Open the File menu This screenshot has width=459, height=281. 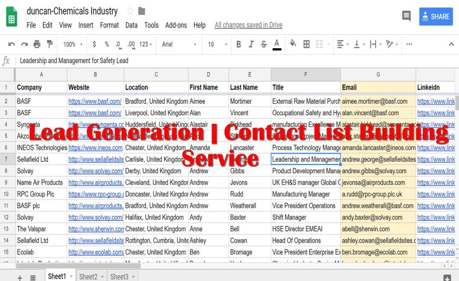pyautogui.click(x=31, y=25)
